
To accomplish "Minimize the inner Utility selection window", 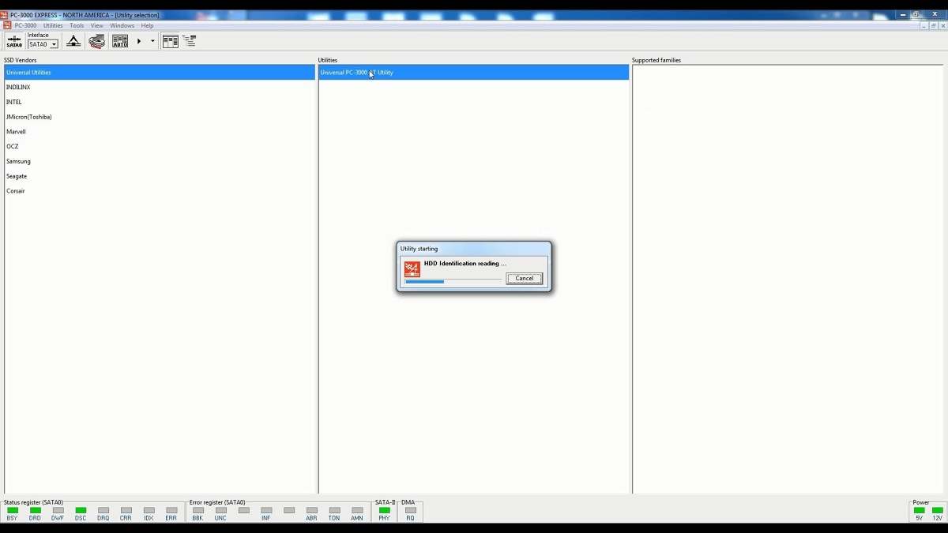I will coord(924,25).
